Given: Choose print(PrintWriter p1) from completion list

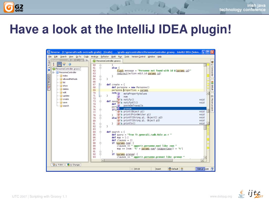Looking at the screenshot, I should 161,114.
